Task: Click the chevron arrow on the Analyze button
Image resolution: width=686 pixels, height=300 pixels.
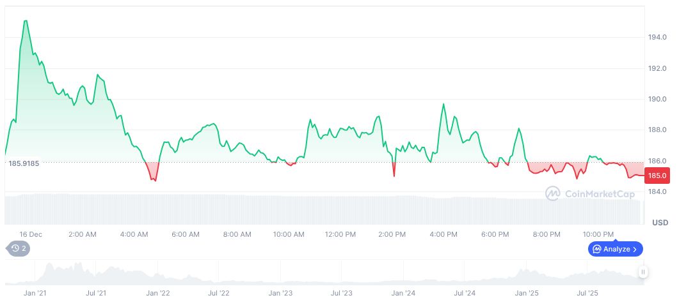Action: coord(635,249)
